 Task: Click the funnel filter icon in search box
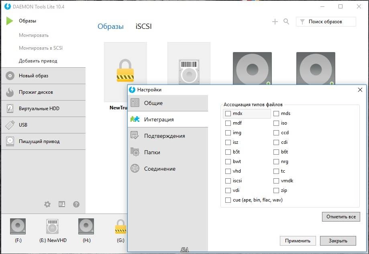point(302,22)
